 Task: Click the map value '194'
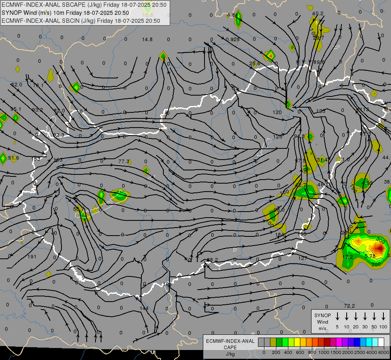click(x=167, y=284)
